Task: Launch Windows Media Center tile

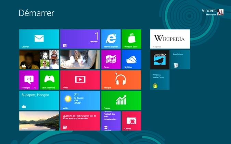Action: [160, 80]
